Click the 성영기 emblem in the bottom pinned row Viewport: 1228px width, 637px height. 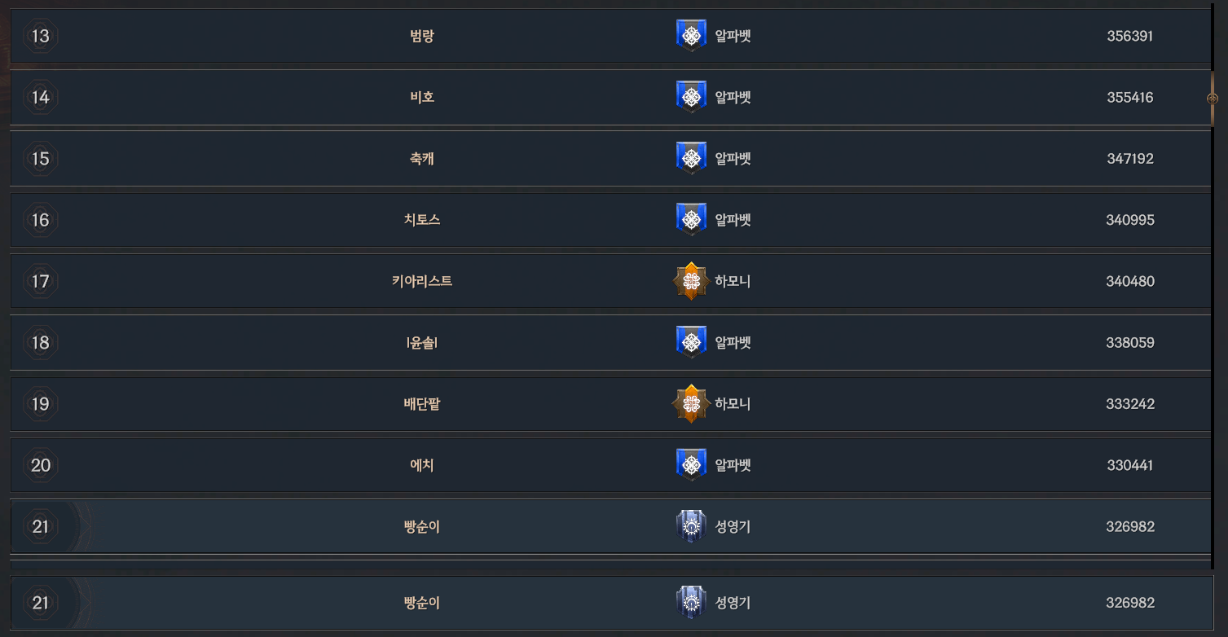pyautogui.click(x=691, y=603)
